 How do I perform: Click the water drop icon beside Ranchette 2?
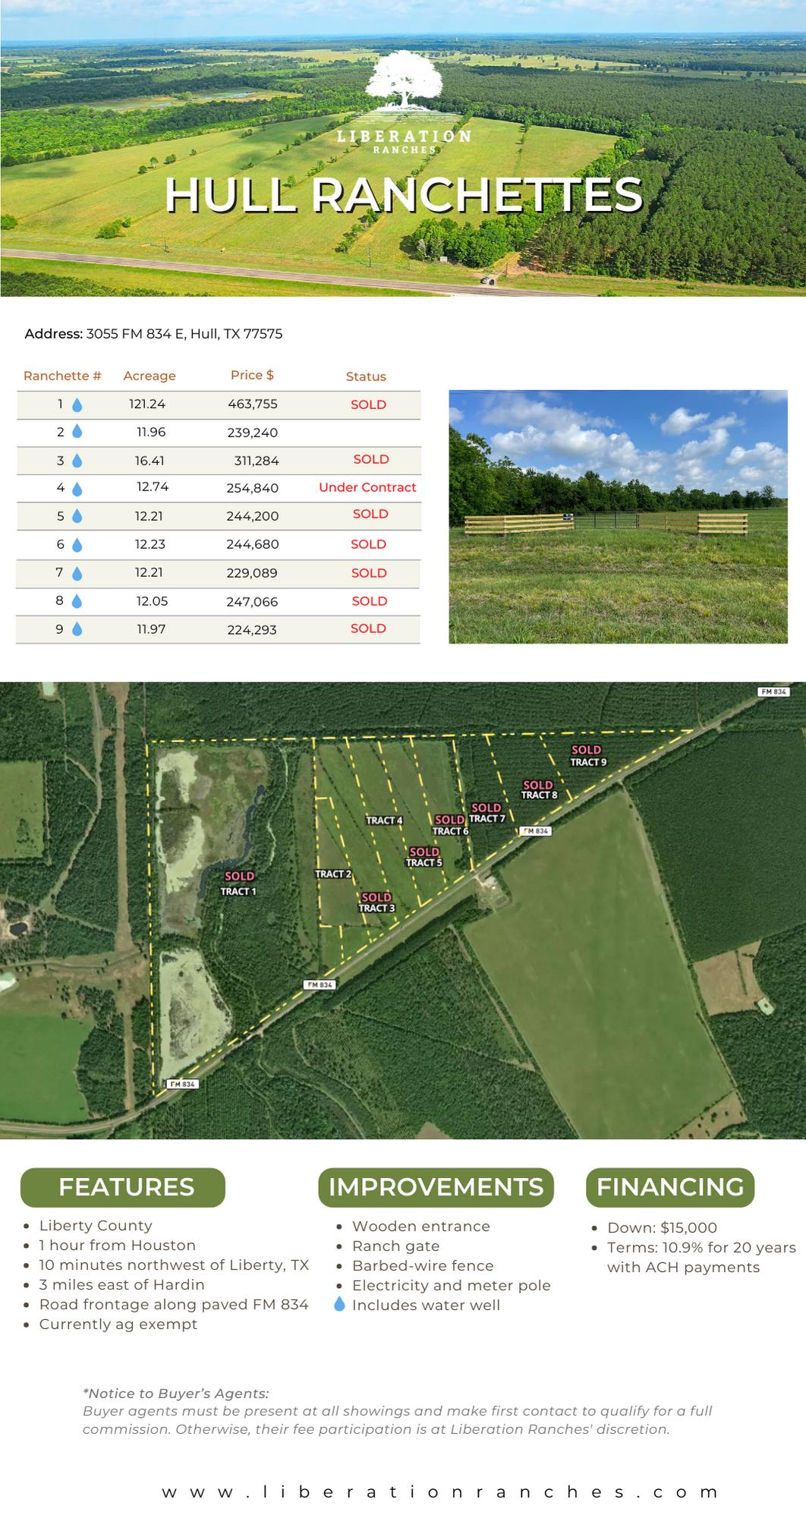[x=77, y=432]
